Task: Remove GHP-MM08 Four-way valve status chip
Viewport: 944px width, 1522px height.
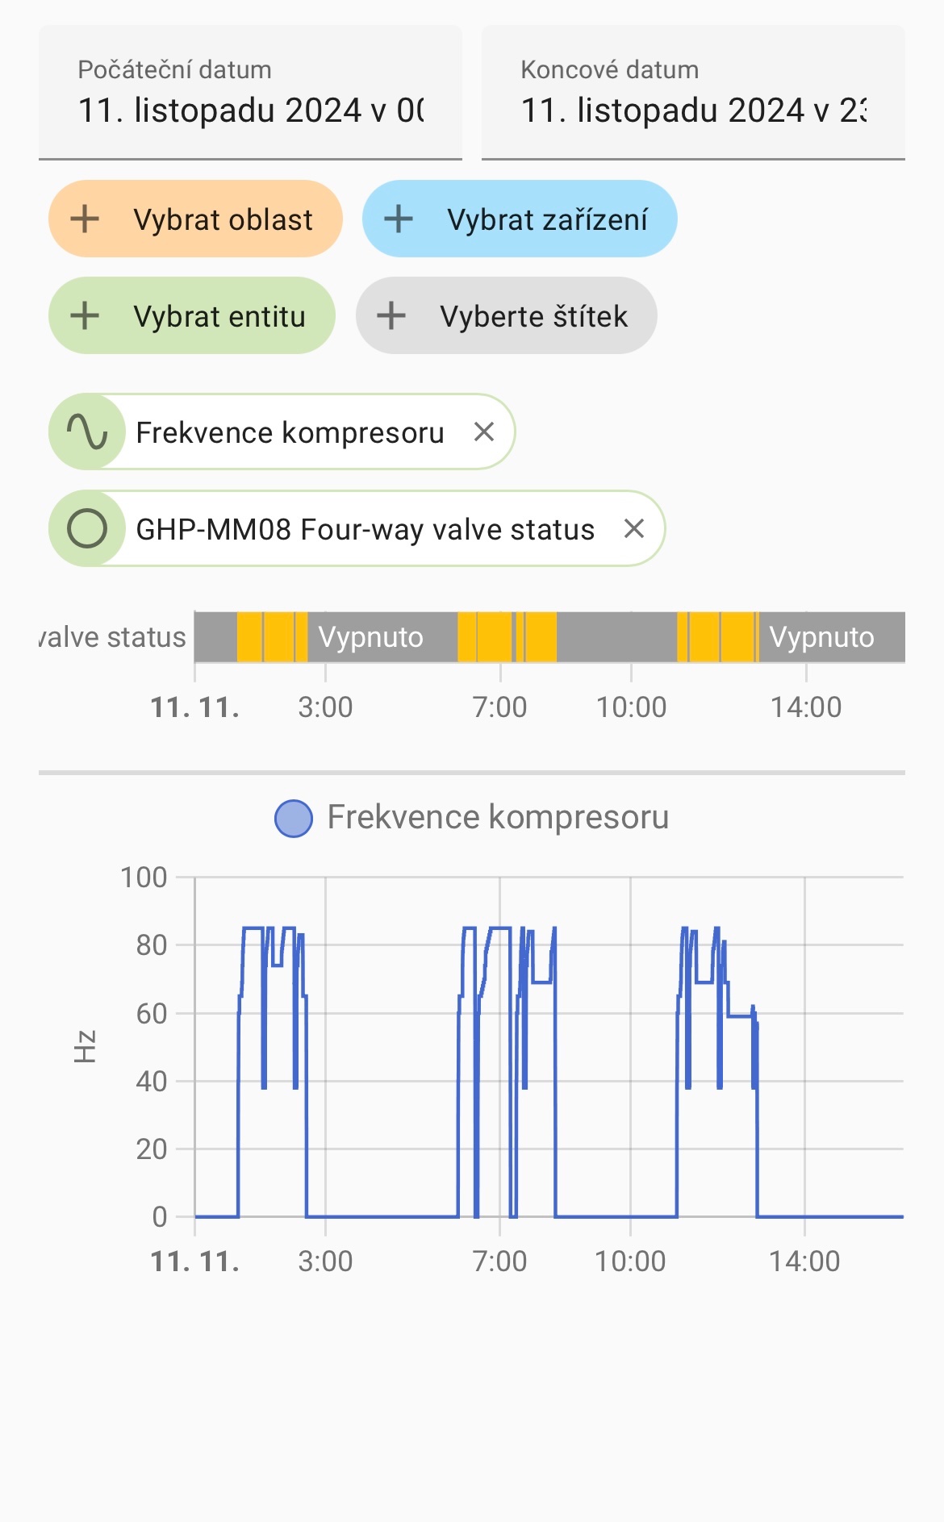Action: coord(634,528)
